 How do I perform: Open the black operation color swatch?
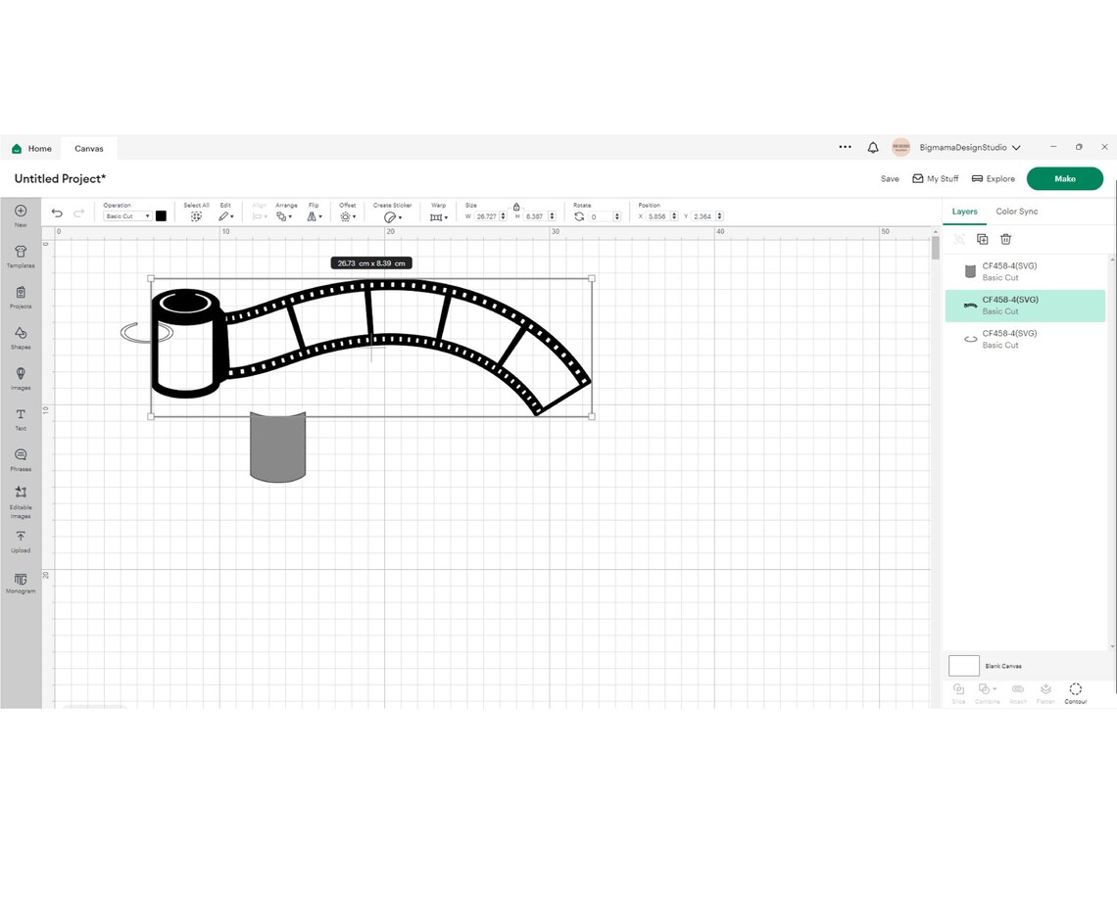click(x=161, y=215)
